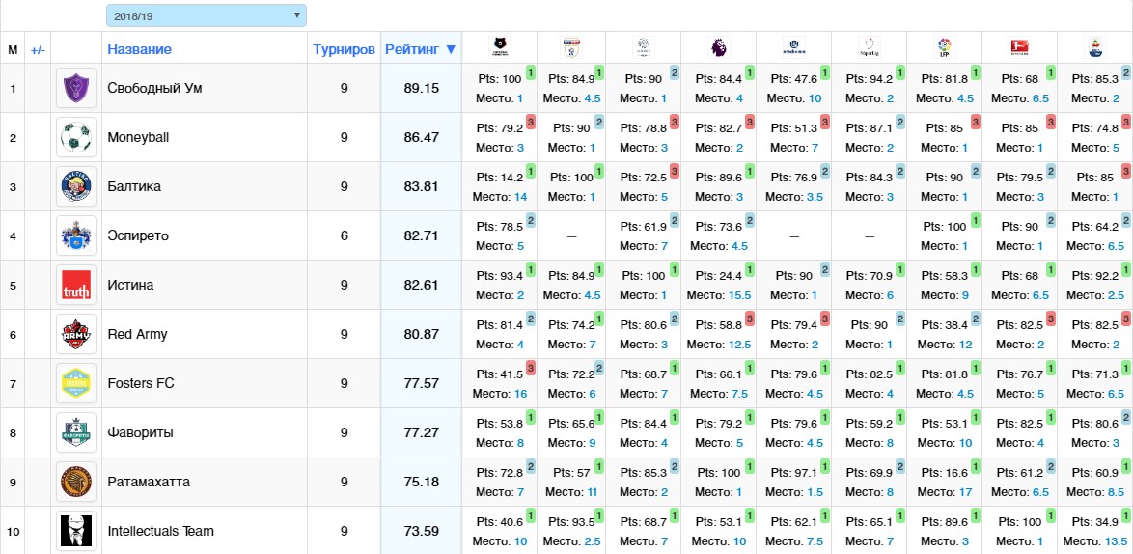This screenshot has width=1133, height=554.
Task: Open the 2018/19 season dropdown
Action: (x=206, y=15)
